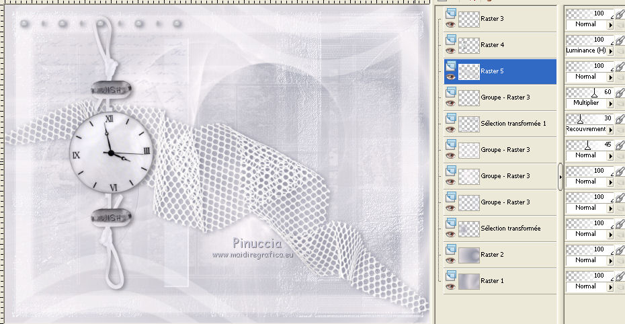The image size is (625, 324).
Task: Click layer type icon of Multiplier Groupe - Raster 3
Action: [450, 93]
